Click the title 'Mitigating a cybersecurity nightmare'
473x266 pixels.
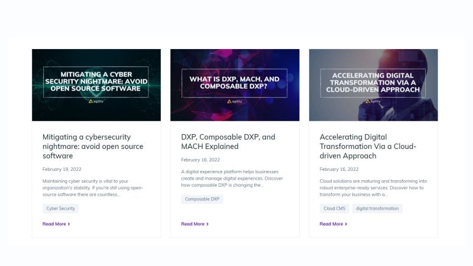(93, 146)
